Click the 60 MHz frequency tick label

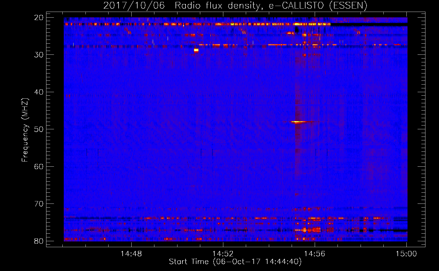[39, 167]
